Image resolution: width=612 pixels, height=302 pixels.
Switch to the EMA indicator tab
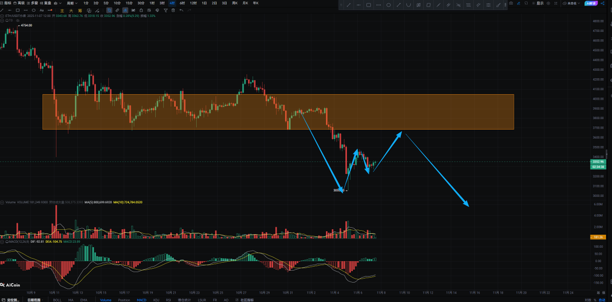click(84, 300)
